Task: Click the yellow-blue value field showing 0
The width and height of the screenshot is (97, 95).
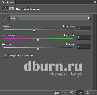Action: 84,46
